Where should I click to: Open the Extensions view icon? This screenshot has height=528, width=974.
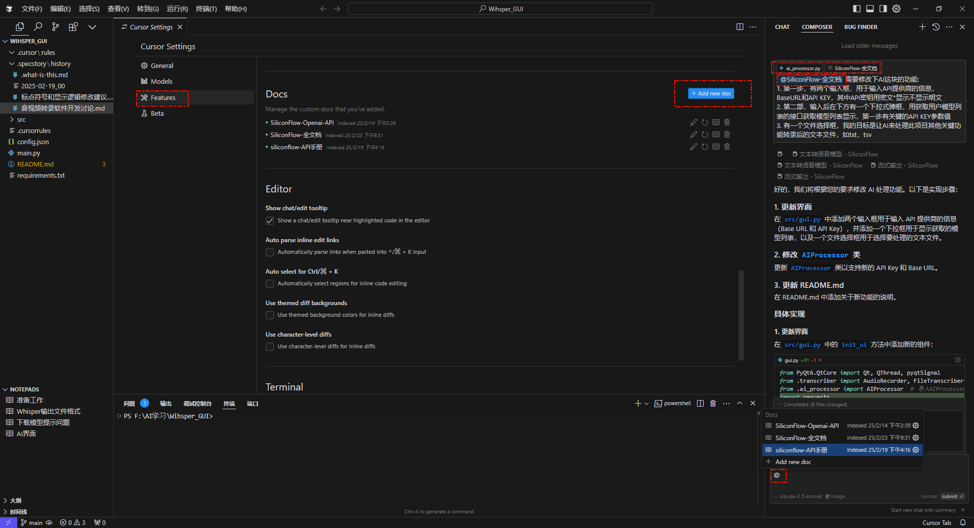pyautogui.click(x=73, y=27)
